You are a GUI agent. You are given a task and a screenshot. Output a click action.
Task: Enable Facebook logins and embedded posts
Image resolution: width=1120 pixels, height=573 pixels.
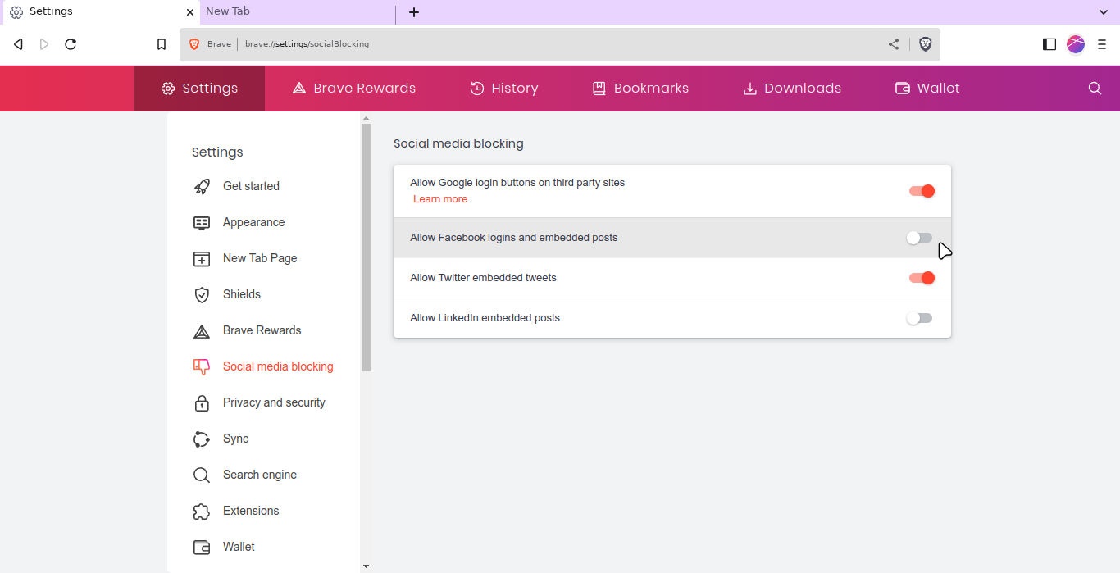tap(919, 238)
